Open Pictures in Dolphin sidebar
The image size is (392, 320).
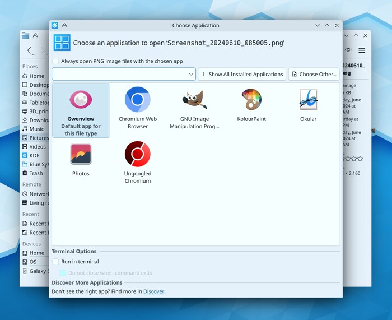(35, 138)
